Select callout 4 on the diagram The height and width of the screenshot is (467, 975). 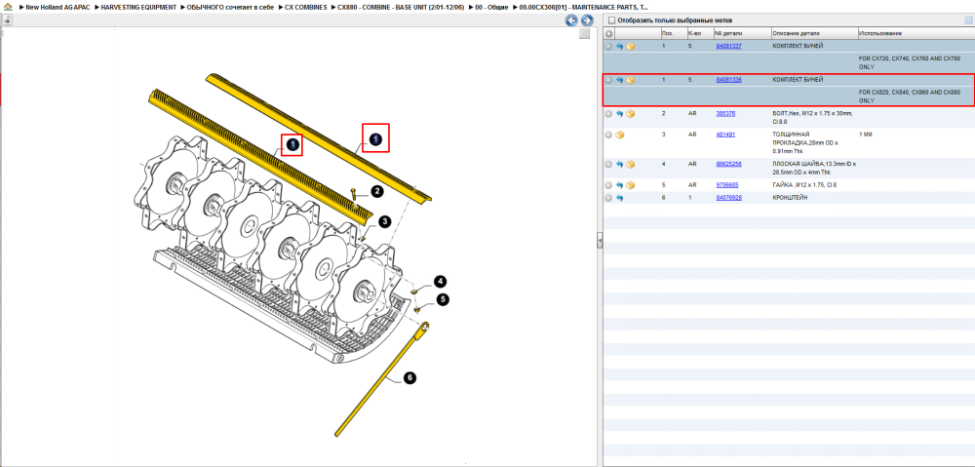pos(440,281)
